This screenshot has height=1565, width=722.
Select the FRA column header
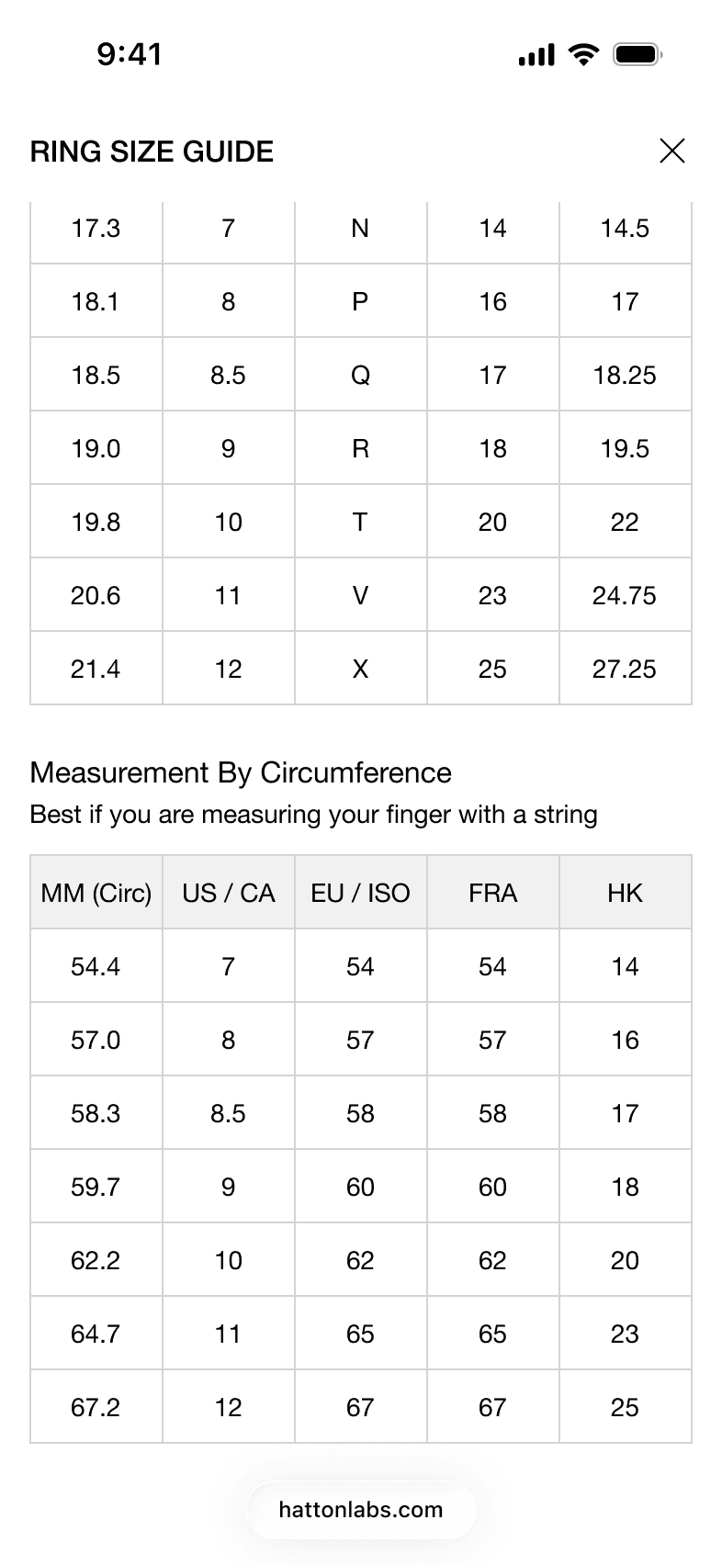493,893
